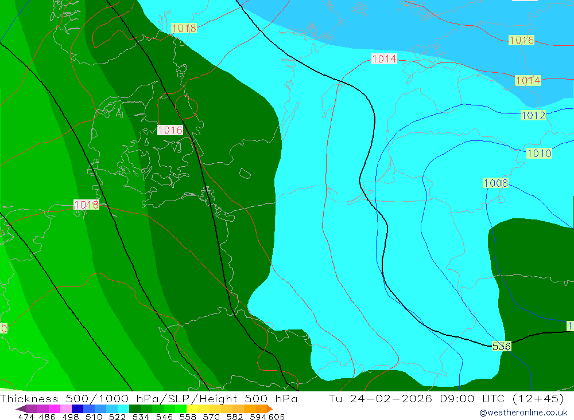Viewport: 574px width, 420px height.
Task: Click the 1014 label with white background
Action: (x=384, y=58)
